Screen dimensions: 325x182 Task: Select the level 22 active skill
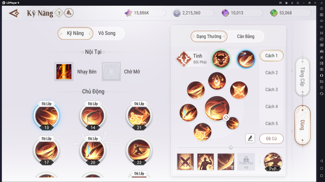tap(139, 151)
